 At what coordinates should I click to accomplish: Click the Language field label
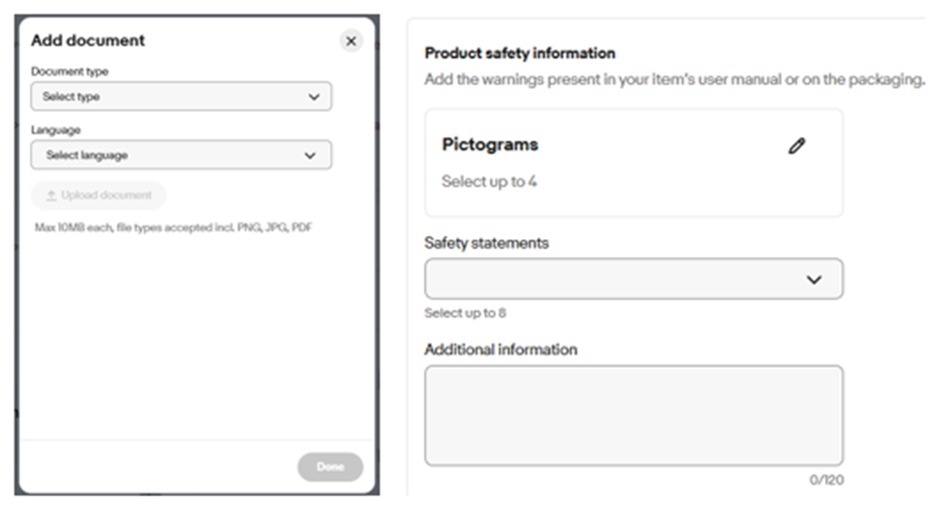click(x=56, y=130)
